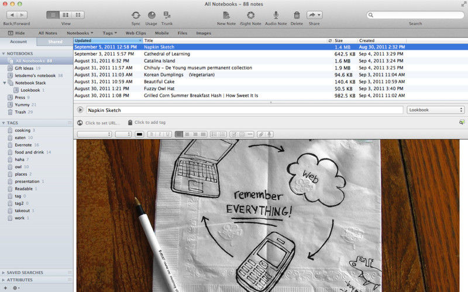The height and width of the screenshot is (292, 468).
Task: Click to add tag
Action: click(150, 123)
